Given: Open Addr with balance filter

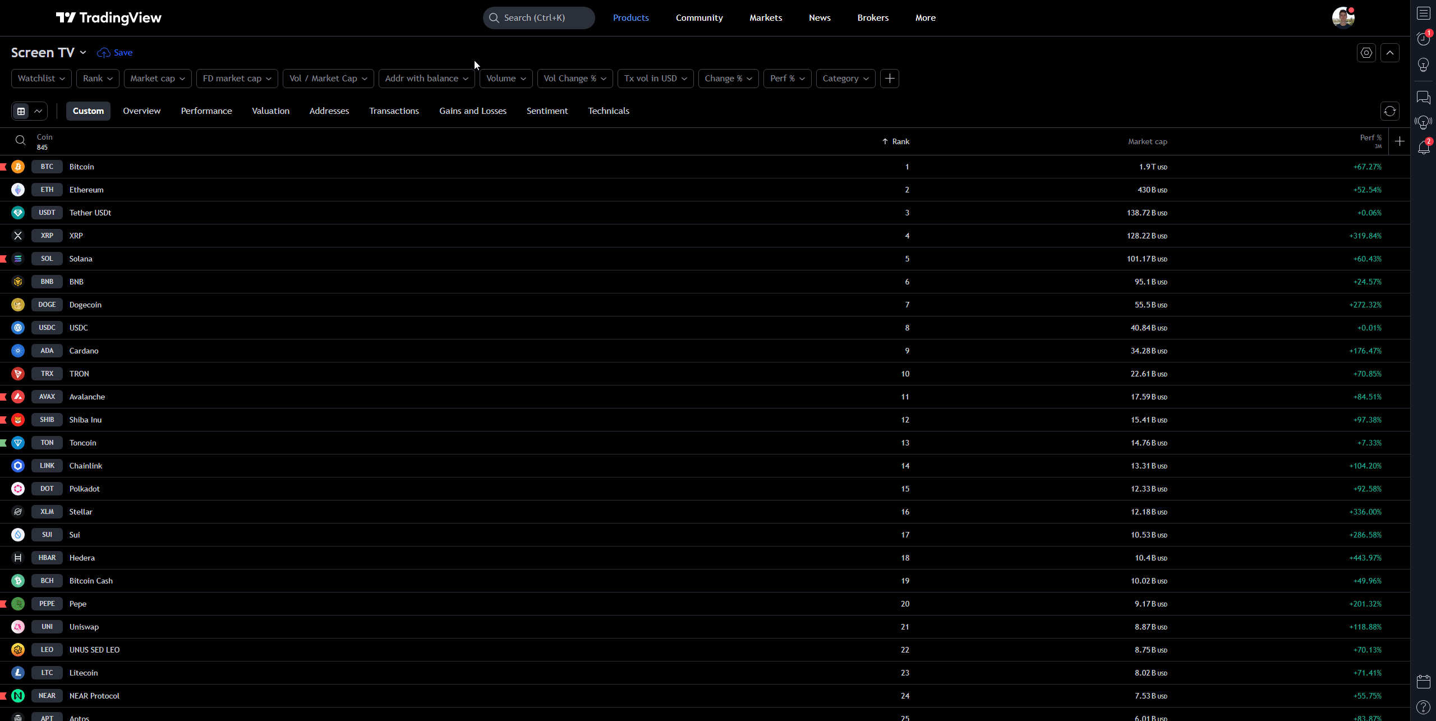Looking at the screenshot, I should click(x=427, y=79).
